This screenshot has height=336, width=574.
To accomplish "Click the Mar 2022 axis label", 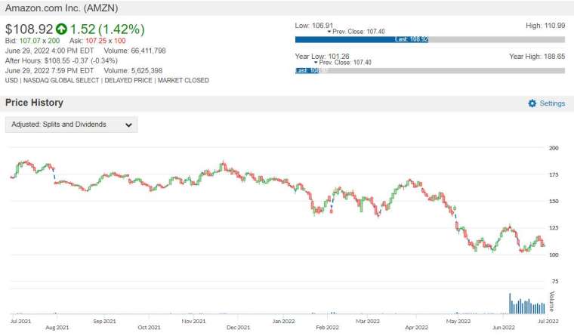I will point(368,321).
